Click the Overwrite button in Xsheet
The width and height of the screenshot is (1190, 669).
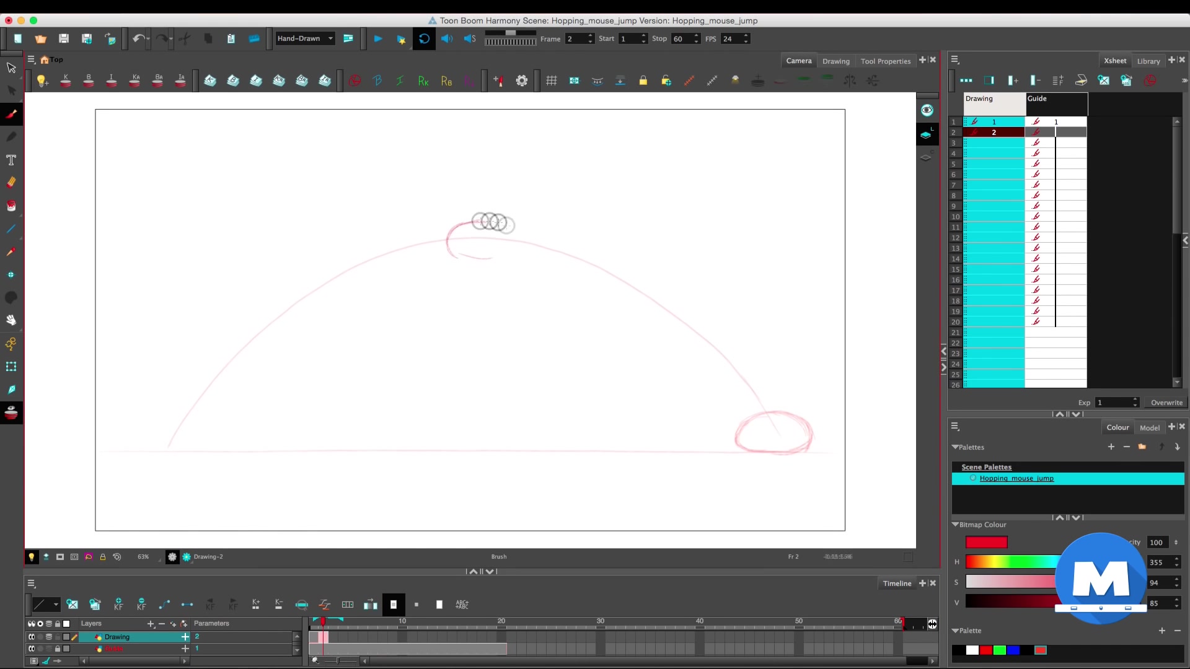click(1166, 403)
